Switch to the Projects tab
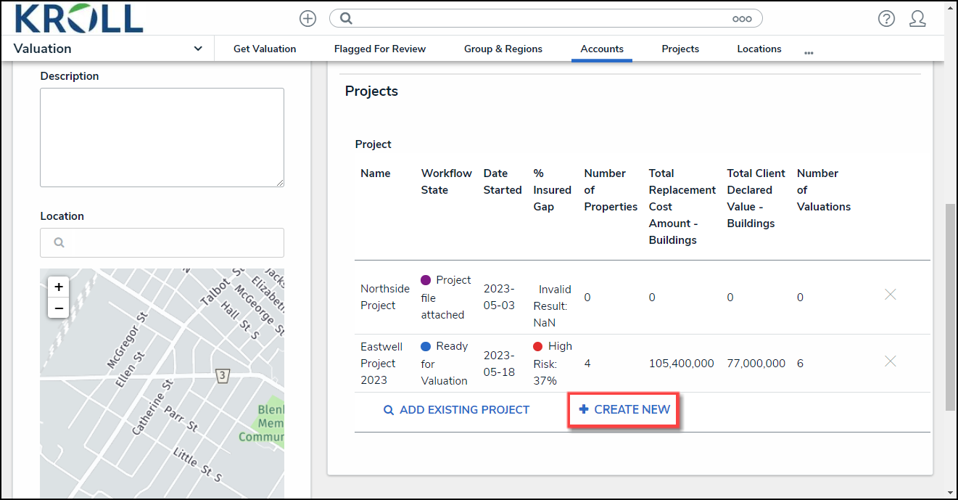Screen dimensions: 958x500 680,49
